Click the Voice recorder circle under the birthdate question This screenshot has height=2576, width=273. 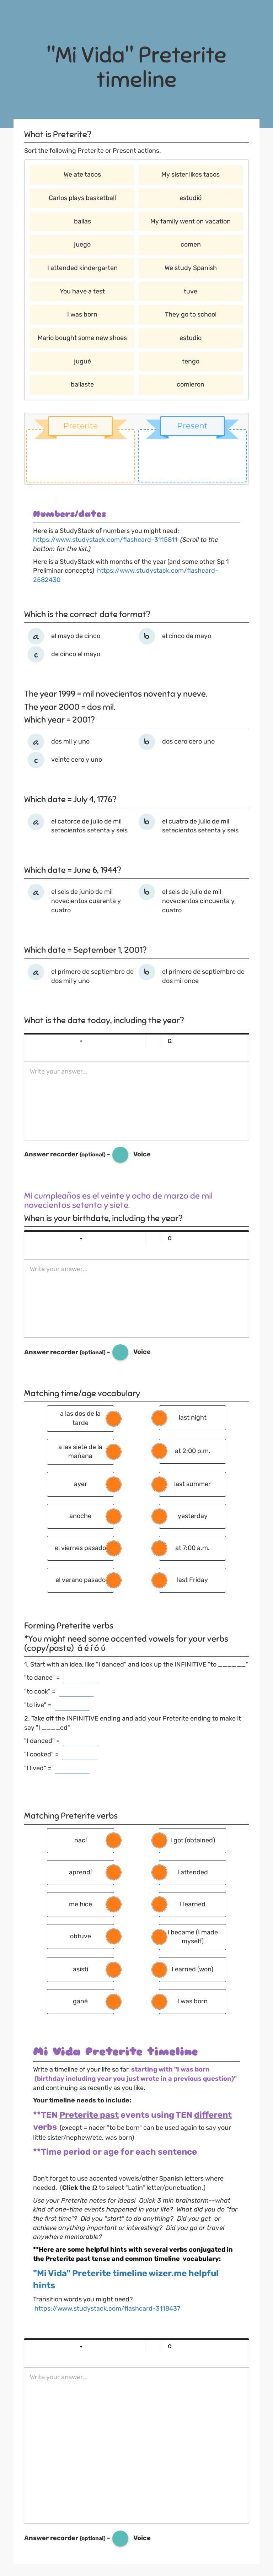tap(120, 1352)
